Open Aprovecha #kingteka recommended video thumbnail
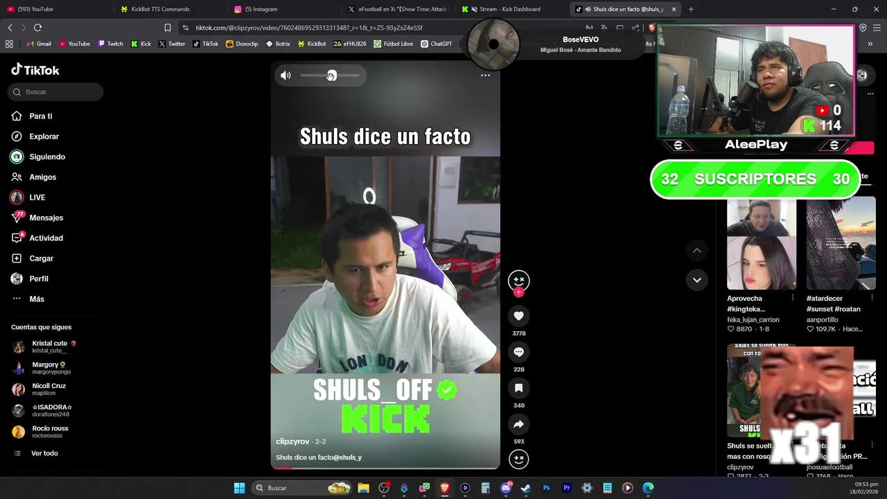The image size is (887, 499). [762, 243]
